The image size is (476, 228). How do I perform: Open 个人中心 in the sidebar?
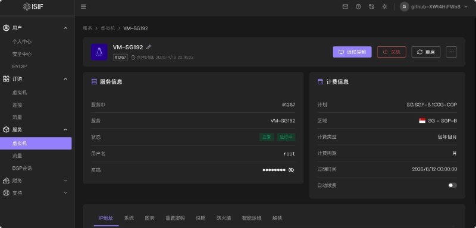(22, 42)
